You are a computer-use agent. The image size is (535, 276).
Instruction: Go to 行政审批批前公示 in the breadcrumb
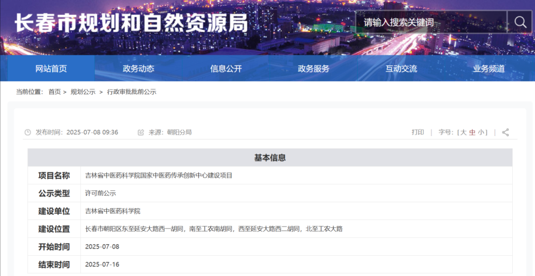[132, 92]
